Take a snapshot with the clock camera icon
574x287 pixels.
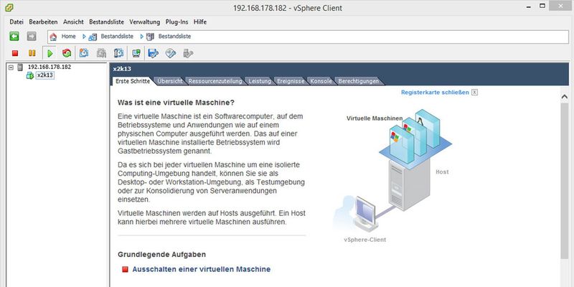tap(84, 53)
